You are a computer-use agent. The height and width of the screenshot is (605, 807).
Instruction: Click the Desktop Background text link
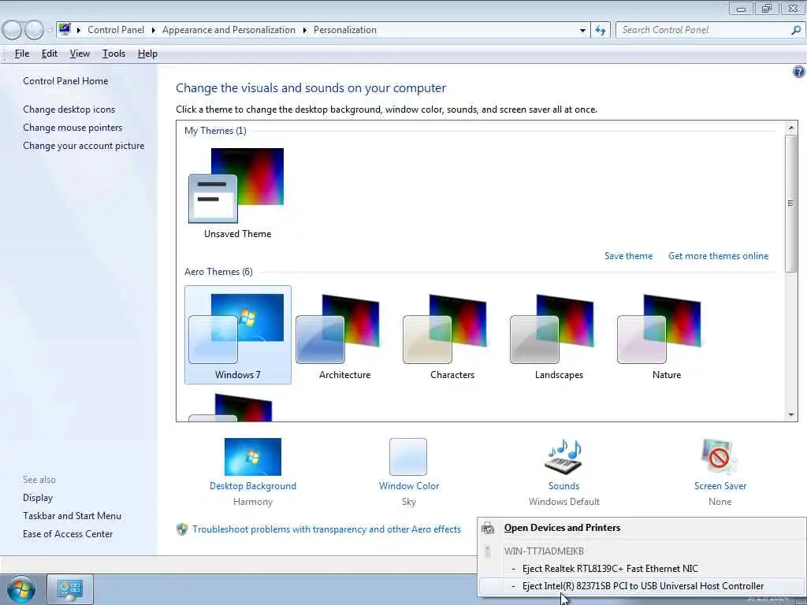coord(253,485)
